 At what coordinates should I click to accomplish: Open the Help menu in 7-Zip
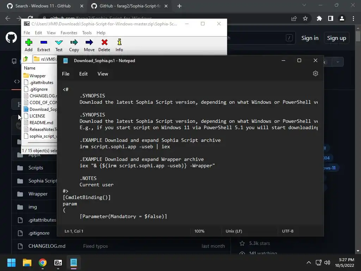(x=101, y=33)
